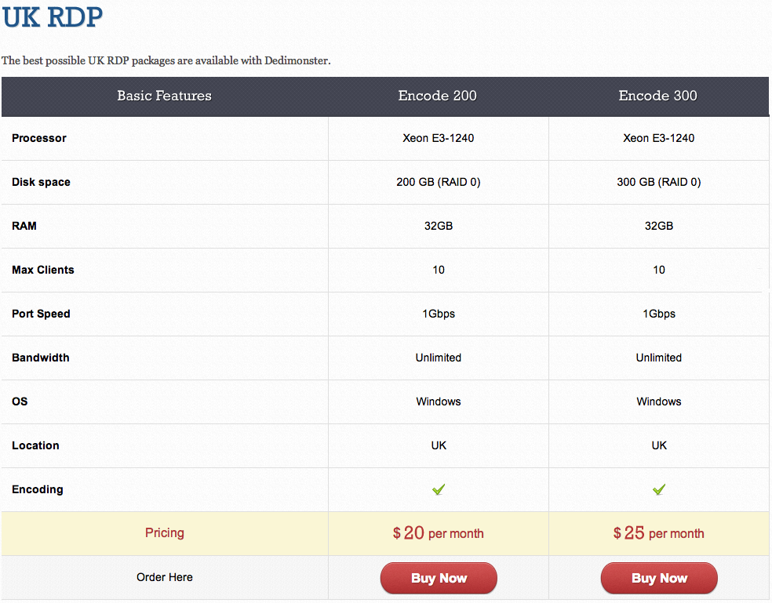Click the 300 GB (RAID 0) cell
This screenshot has height=603, width=772.
[x=659, y=182]
